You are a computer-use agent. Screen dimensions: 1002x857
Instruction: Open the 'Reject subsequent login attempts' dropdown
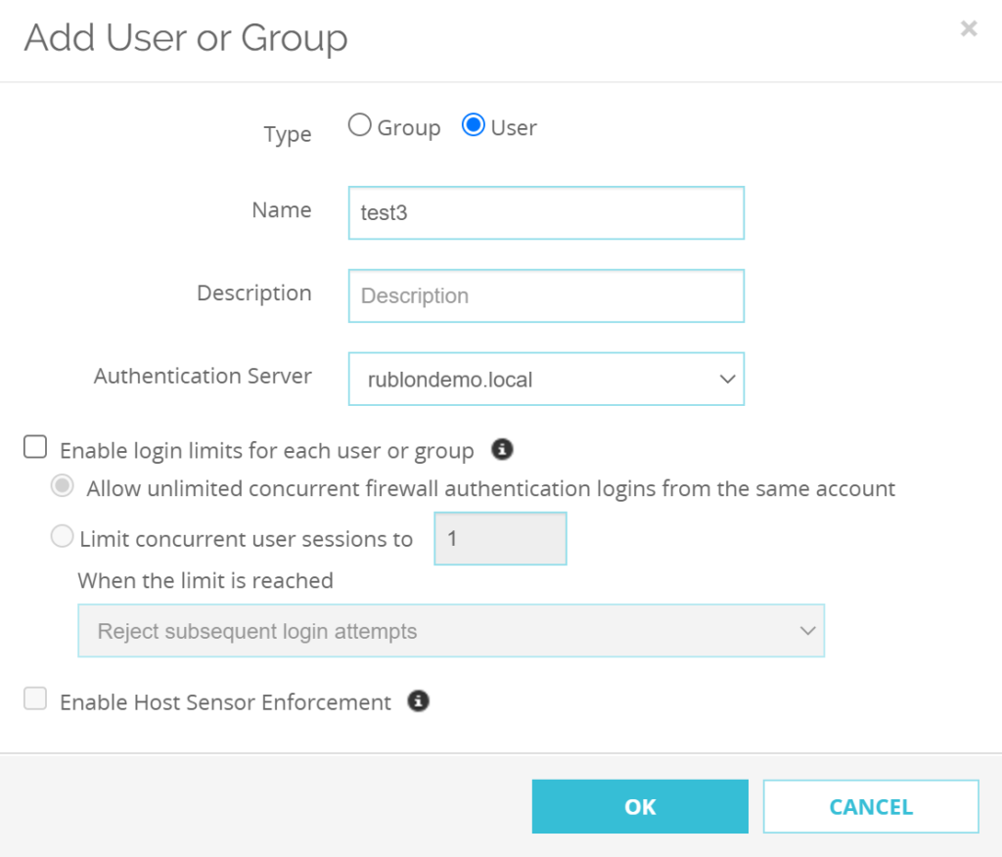click(451, 630)
